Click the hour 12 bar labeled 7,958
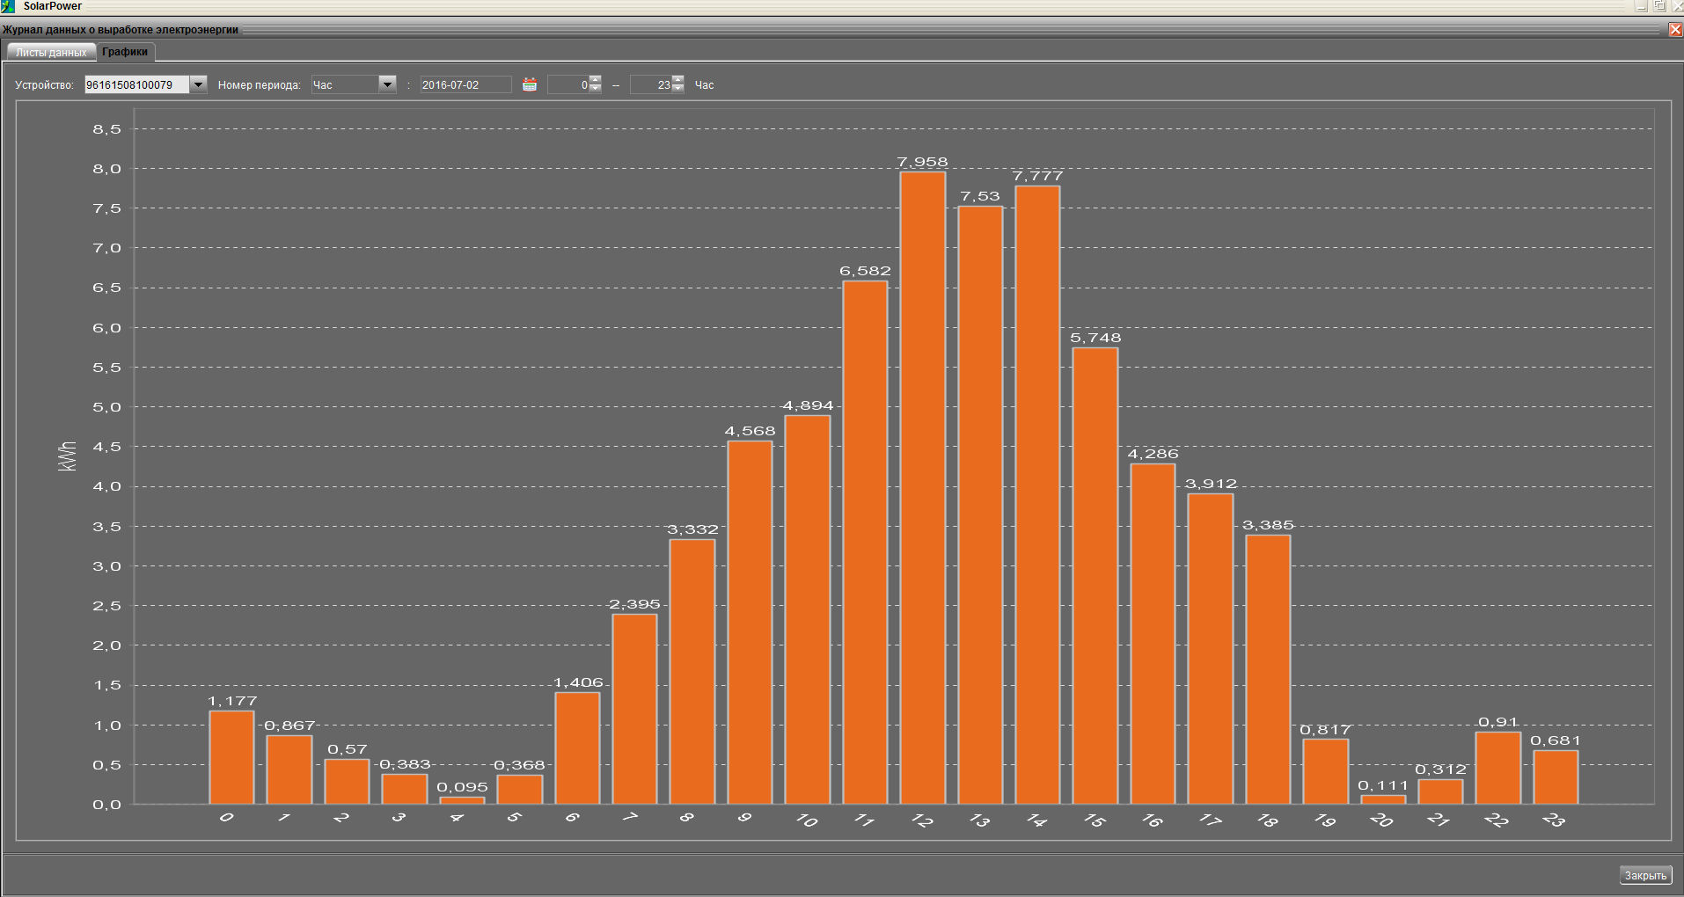The height and width of the screenshot is (897, 1684). coord(923,488)
